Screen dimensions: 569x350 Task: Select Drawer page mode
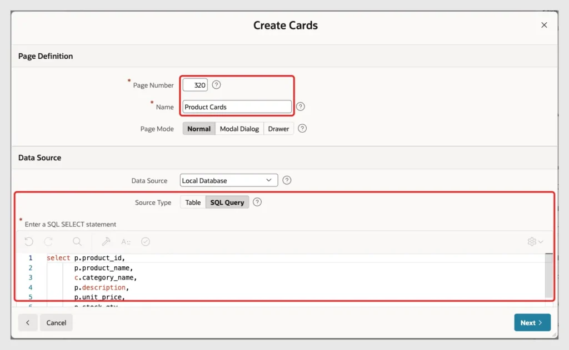tap(278, 129)
